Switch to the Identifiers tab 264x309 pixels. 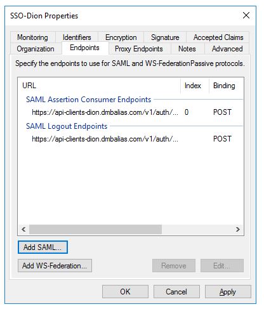(x=77, y=37)
